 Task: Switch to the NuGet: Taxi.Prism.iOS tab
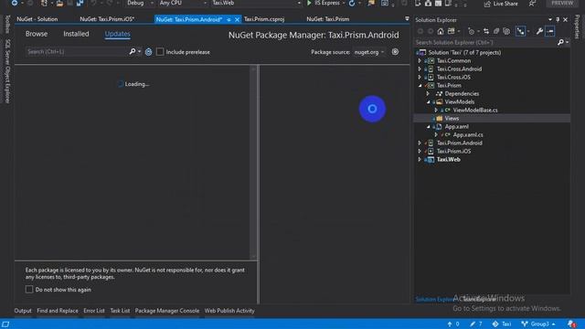(x=107, y=19)
